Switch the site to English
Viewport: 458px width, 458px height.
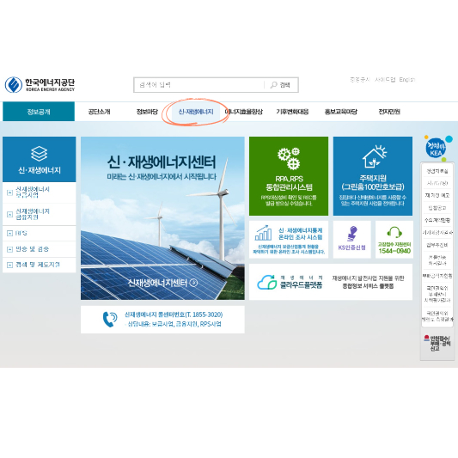point(407,79)
